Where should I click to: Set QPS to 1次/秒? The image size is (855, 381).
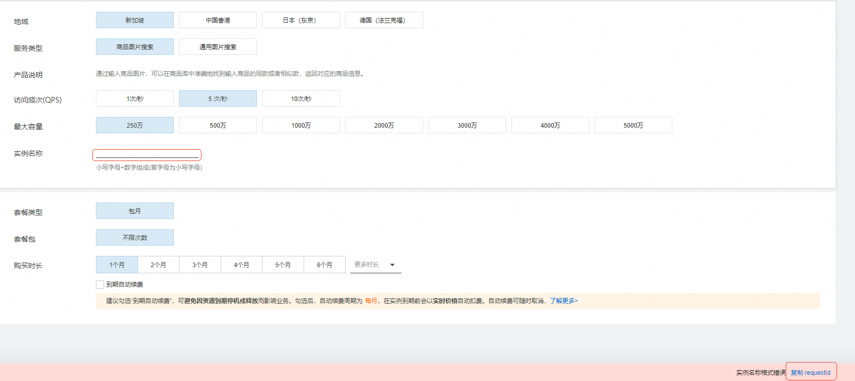tap(135, 98)
